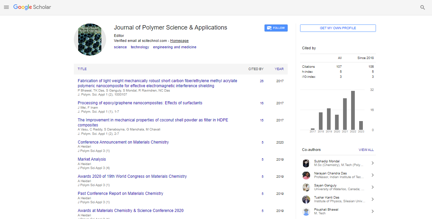This screenshot has width=432, height=219.
Task: Click the envelope icon on Follow button
Action: coord(269,28)
